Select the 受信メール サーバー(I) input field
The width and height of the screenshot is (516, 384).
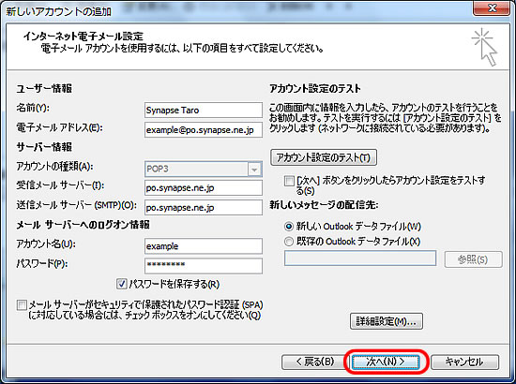click(204, 188)
